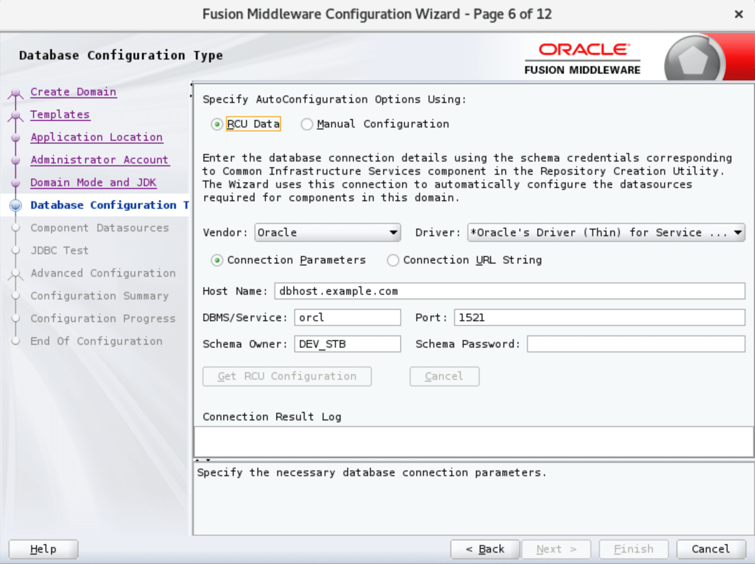Viewport: 755px width, 564px height.
Task: Click the Oracle Fusion Middleware logo
Action: [x=582, y=59]
